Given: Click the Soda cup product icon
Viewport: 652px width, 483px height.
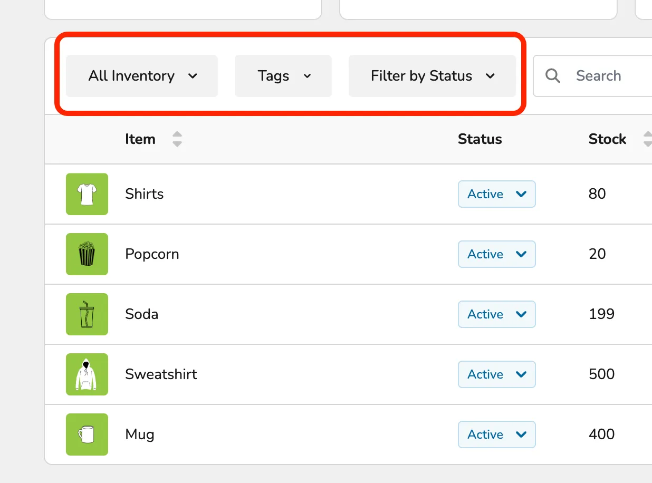Looking at the screenshot, I should pos(87,314).
